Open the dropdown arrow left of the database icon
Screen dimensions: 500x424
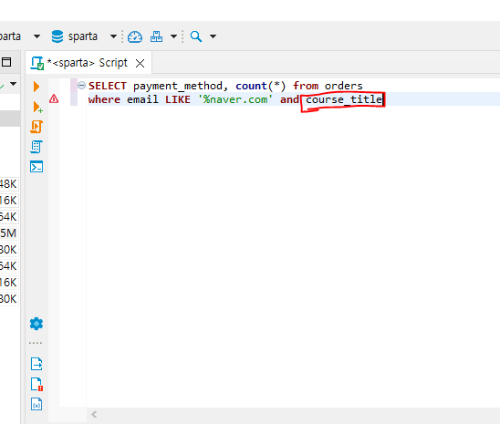click(x=37, y=36)
